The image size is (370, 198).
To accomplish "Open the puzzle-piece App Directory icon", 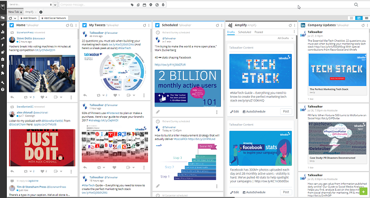I will pyautogui.click(x=3, y=73).
